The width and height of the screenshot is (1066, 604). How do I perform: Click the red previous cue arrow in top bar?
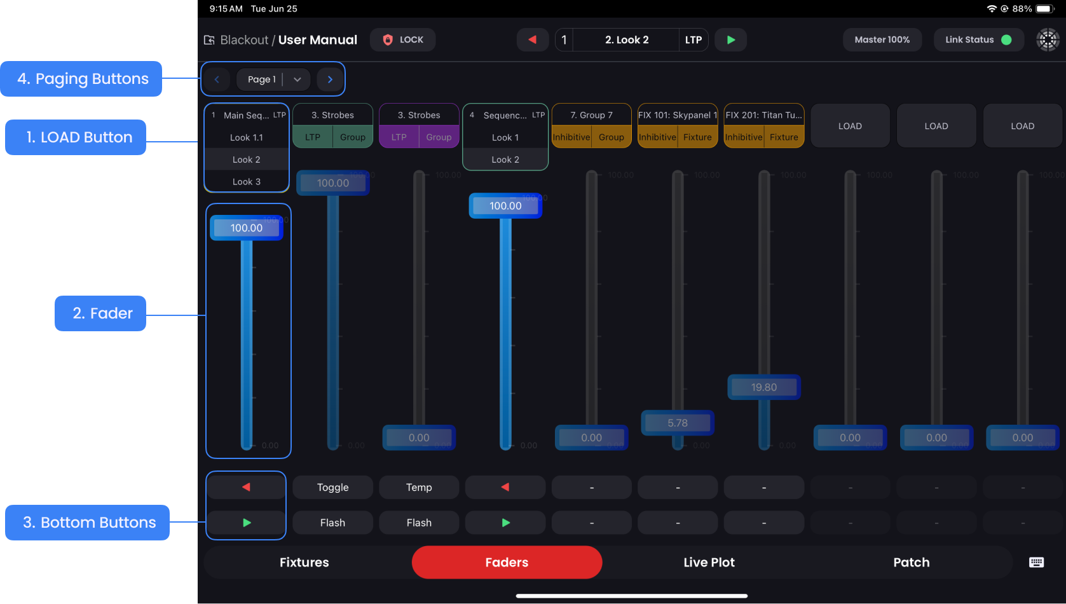tap(532, 39)
